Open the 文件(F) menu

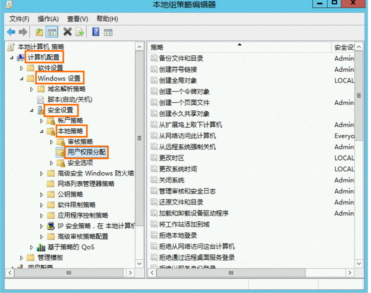pyautogui.click(x=19, y=19)
